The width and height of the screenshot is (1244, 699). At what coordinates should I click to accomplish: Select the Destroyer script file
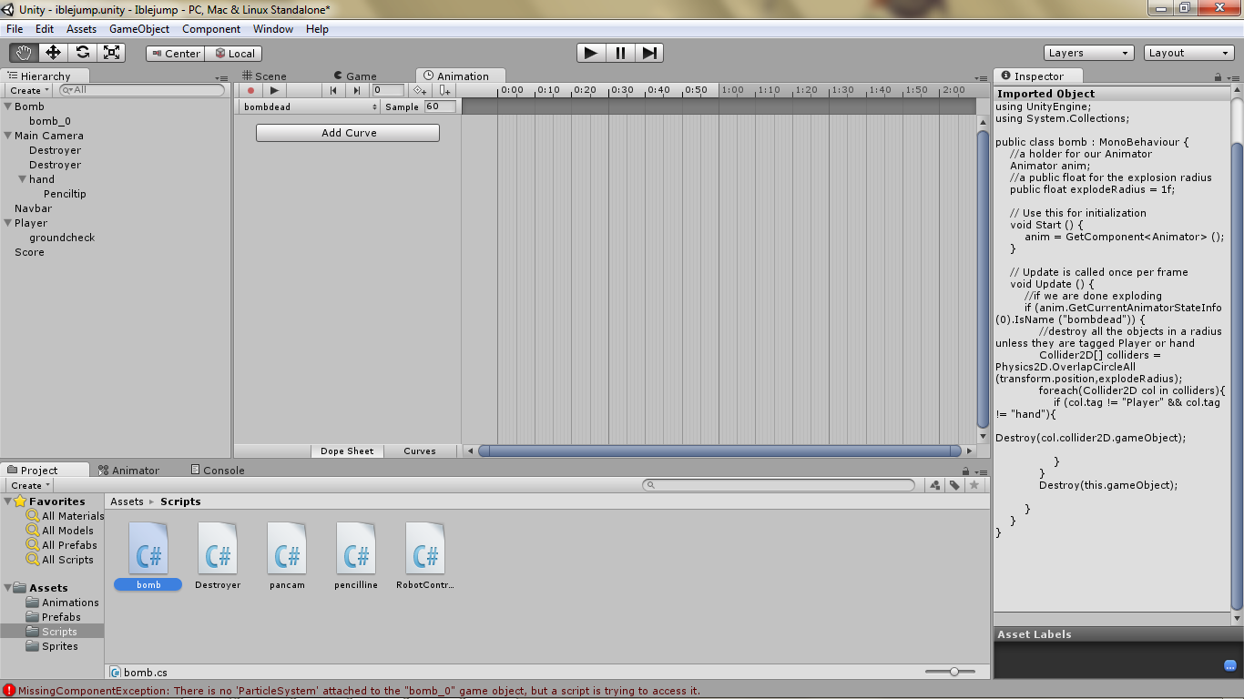coord(218,555)
